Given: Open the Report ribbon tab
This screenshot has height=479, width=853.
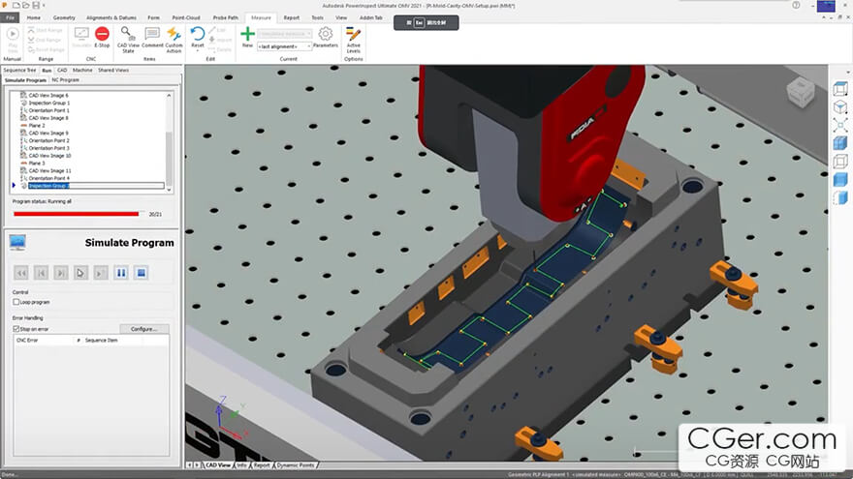Looking at the screenshot, I should point(292,18).
